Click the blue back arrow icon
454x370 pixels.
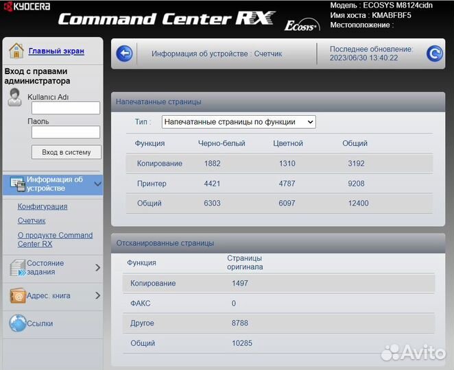124,53
